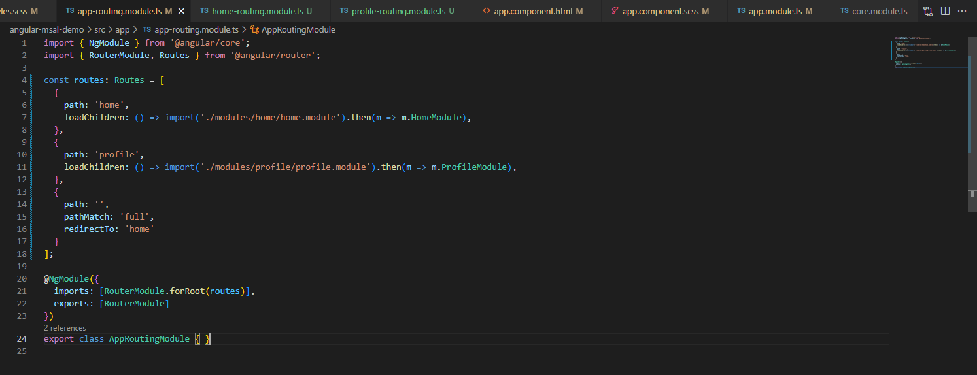Click the minimap code preview
Image resolution: width=977 pixels, height=375 pixels.
(x=929, y=52)
